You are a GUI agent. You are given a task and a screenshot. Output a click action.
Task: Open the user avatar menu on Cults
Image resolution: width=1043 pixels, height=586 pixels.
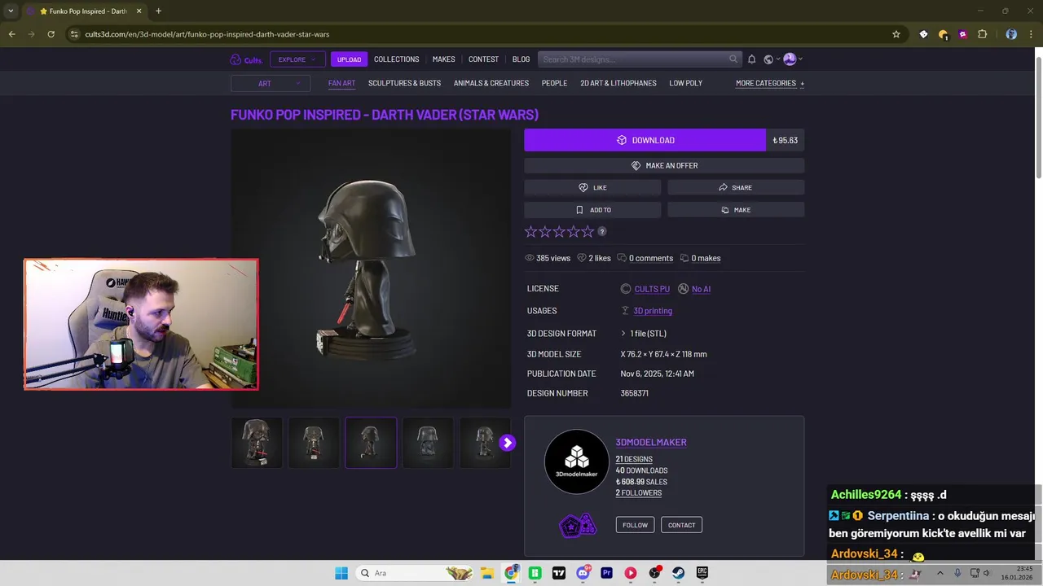coord(792,59)
